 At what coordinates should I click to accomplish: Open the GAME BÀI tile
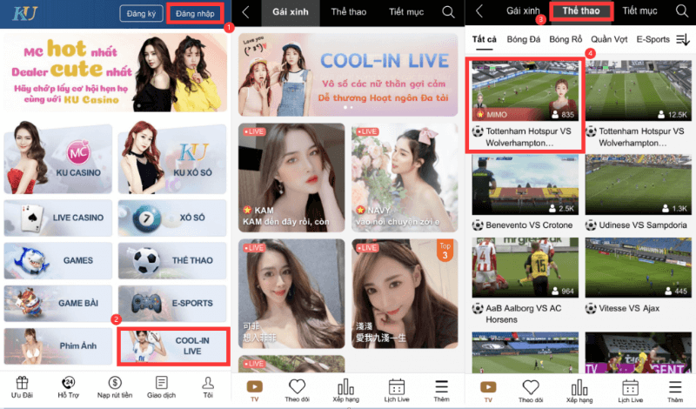(x=58, y=303)
